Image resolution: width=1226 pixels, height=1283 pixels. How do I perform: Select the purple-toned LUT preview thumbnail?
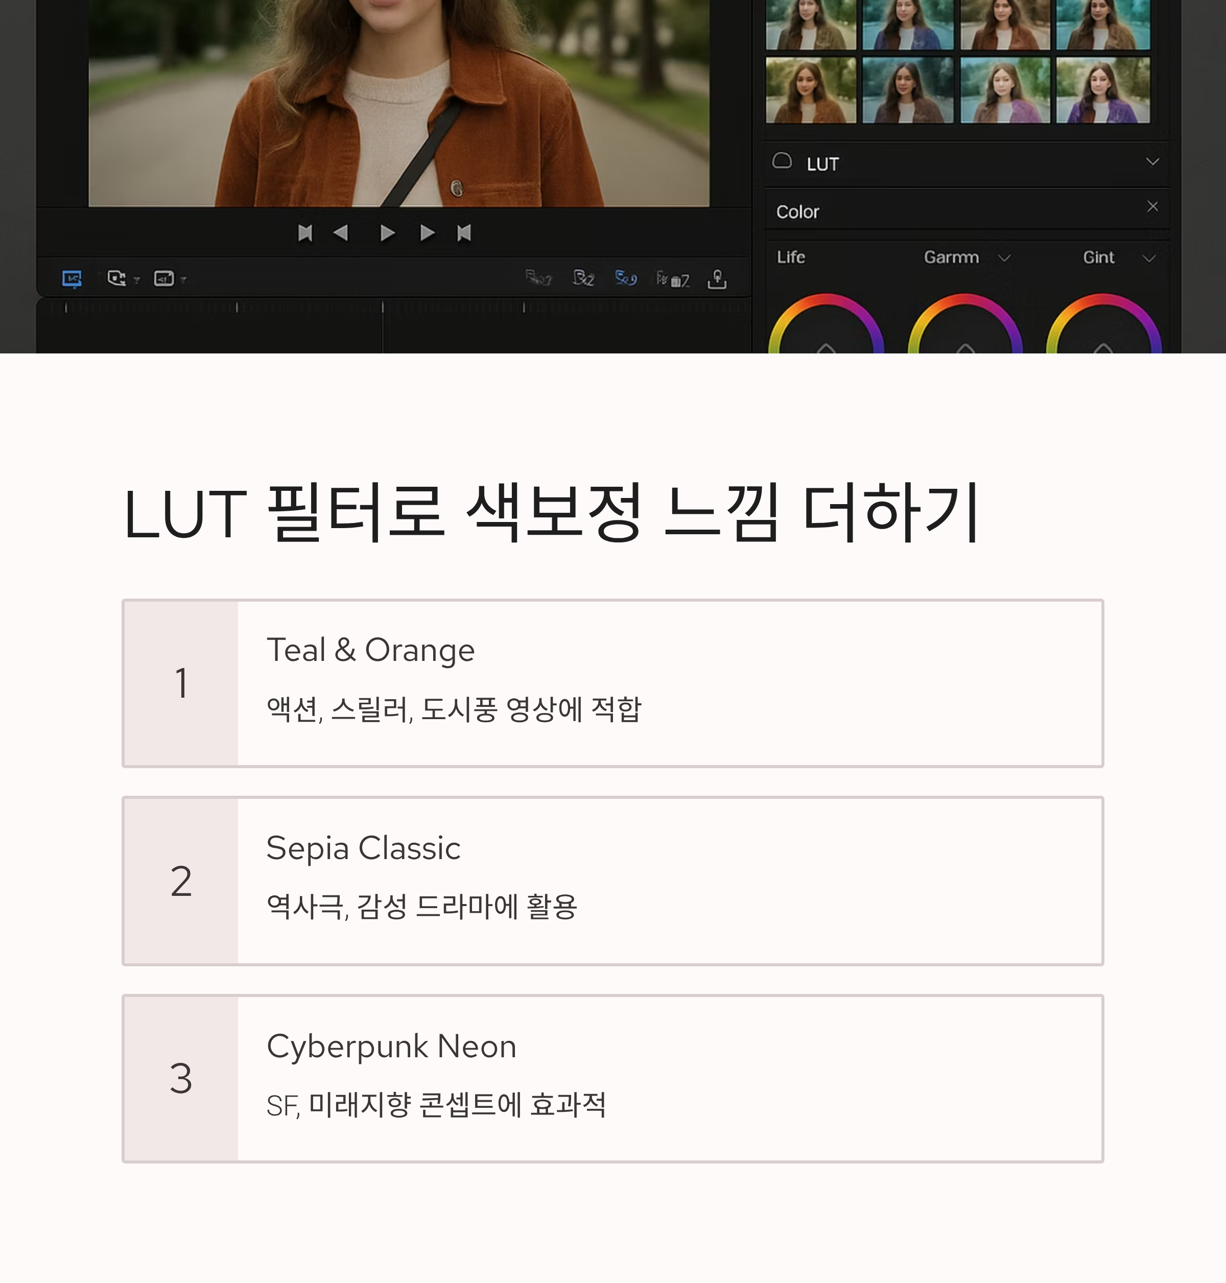pos(1102,90)
